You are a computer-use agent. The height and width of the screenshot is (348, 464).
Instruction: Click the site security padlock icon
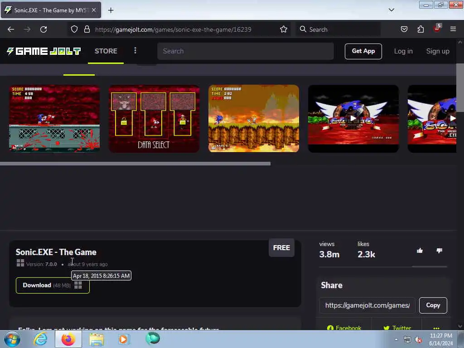[87, 29]
